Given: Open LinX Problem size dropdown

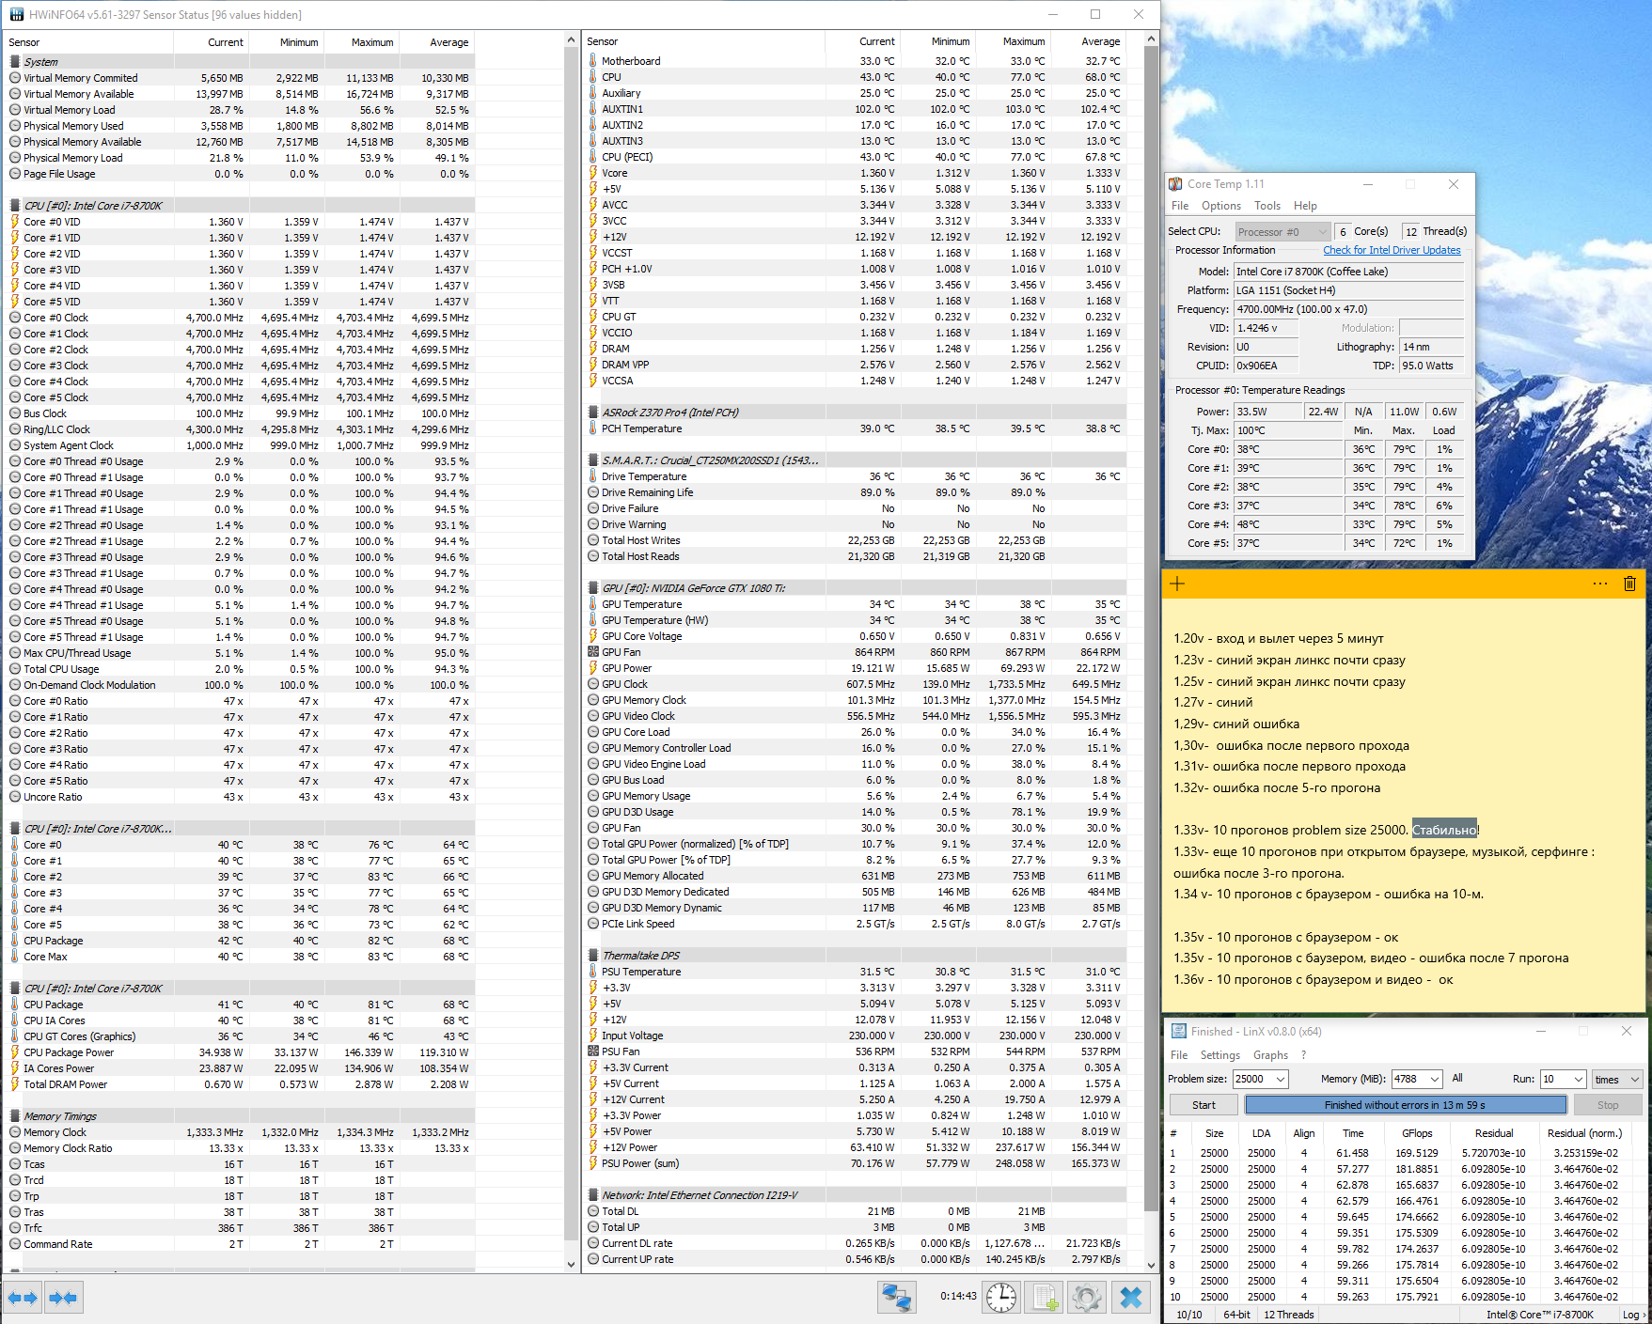Looking at the screenshot, I should (x=1281, y=1079).
